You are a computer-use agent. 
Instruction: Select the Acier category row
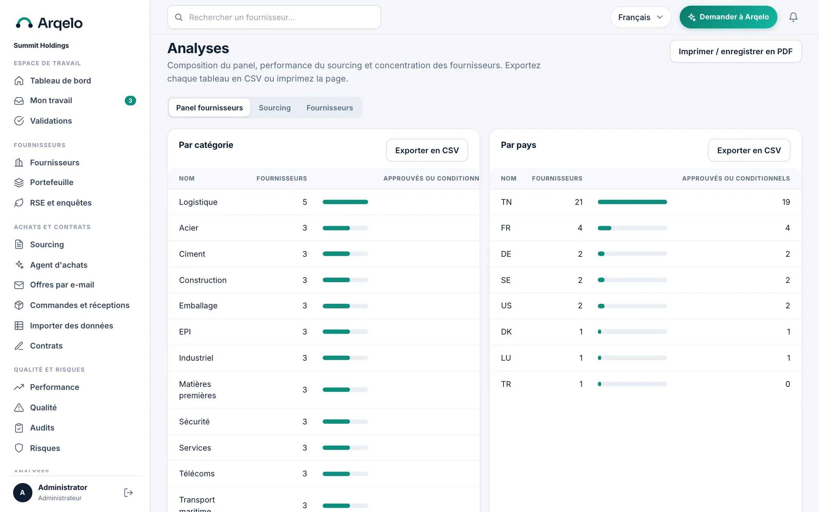323,228
